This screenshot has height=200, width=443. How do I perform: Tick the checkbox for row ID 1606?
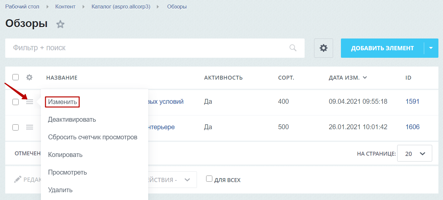coord(15,127)
